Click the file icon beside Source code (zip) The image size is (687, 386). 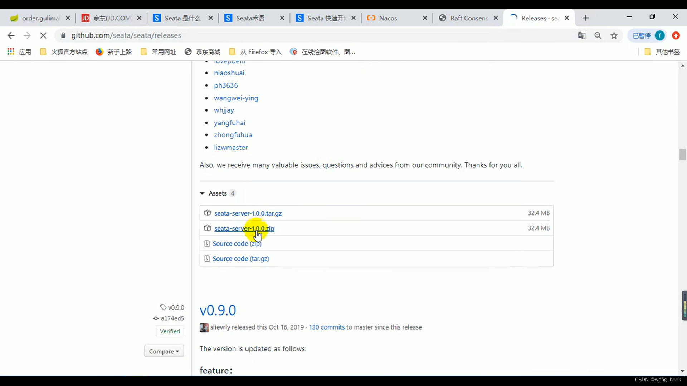207,243
